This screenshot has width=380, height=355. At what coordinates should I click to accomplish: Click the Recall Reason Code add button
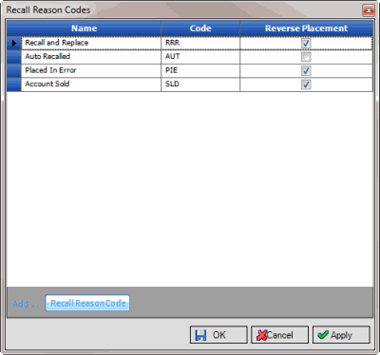point(87,303)
